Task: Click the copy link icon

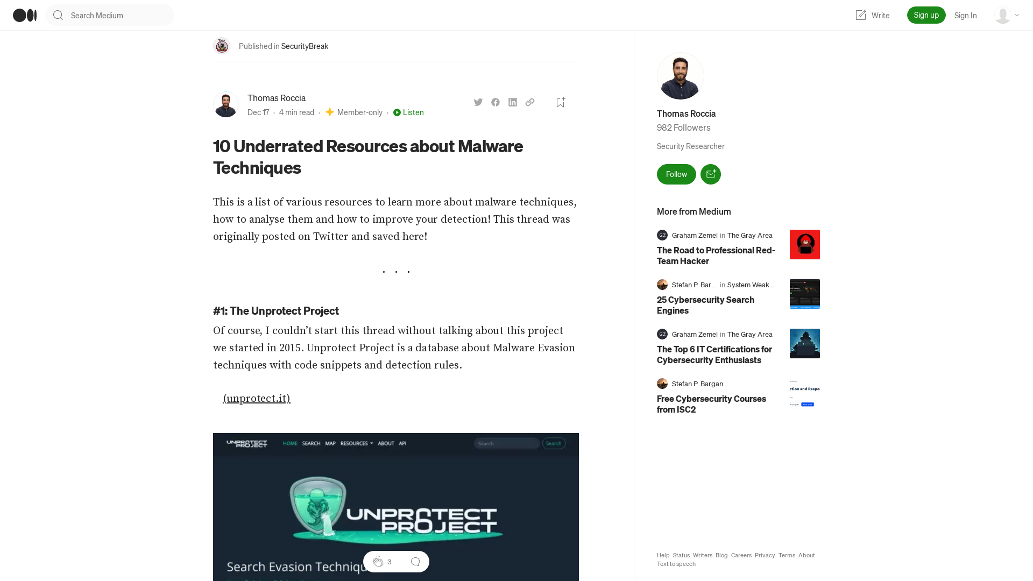Action: 530,102
